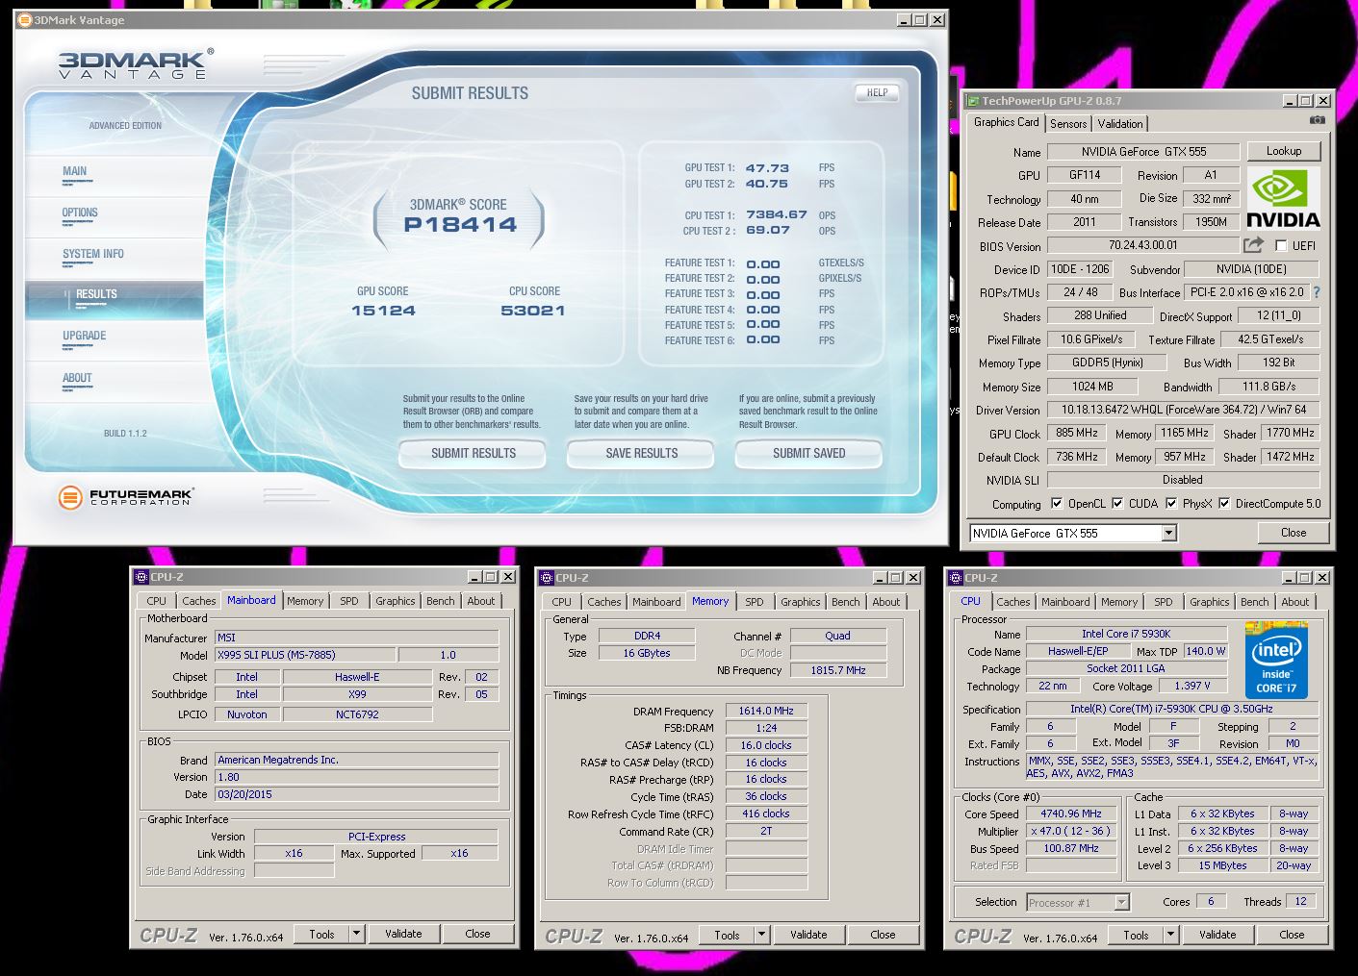The width and height of the screenshot is (1358, 976).
Task: Click the CAS# Latency 16.0 clocks value
Action: point(766,745)
